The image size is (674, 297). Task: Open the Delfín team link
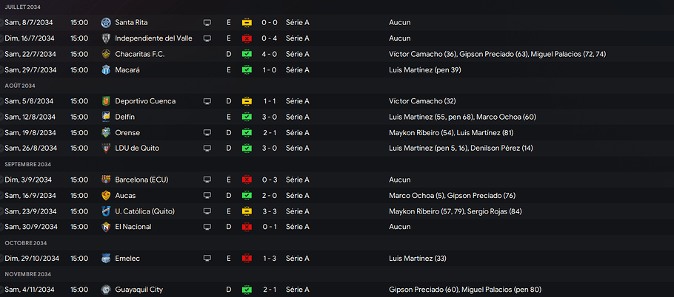pyautogui.click(x=126, y=117)
